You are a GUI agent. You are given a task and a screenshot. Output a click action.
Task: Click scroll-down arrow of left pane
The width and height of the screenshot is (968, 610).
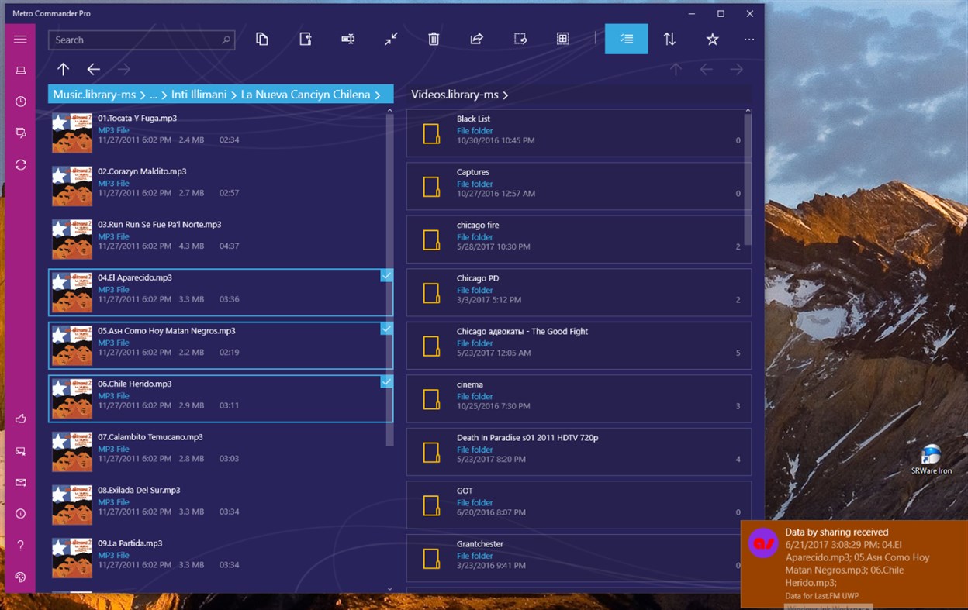click(x=389, y=589)
